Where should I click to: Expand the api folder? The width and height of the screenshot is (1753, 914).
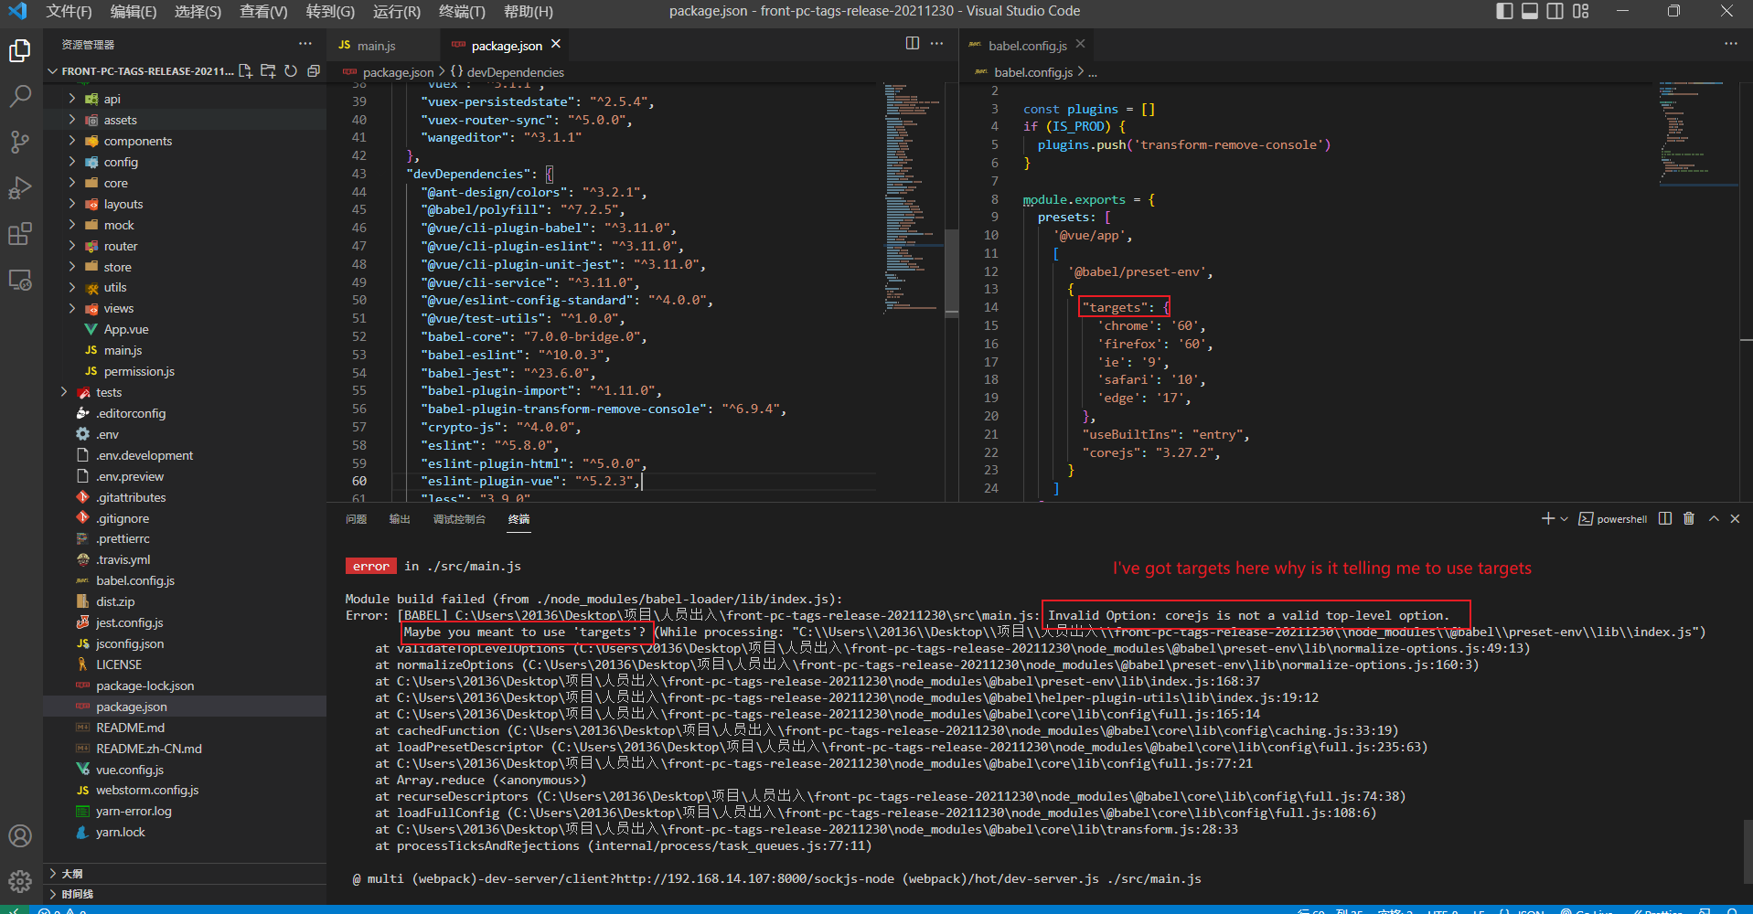point(112,99)
